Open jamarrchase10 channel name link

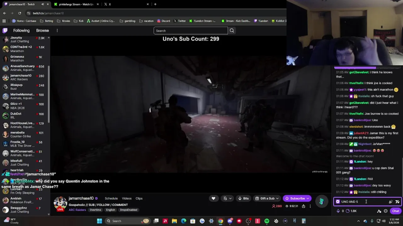81,198
